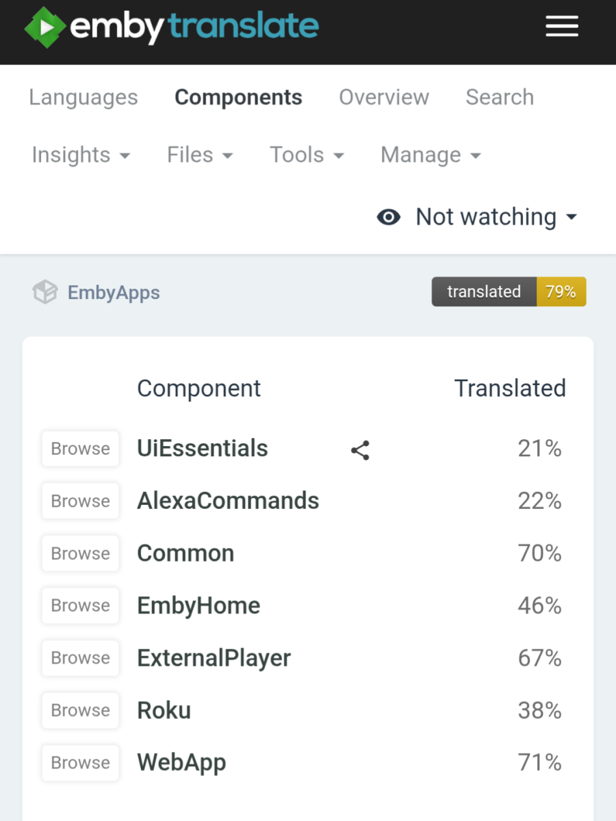Select the Search tab
The width and height of the screenshot is (616, 821).
tap(499, 98)
